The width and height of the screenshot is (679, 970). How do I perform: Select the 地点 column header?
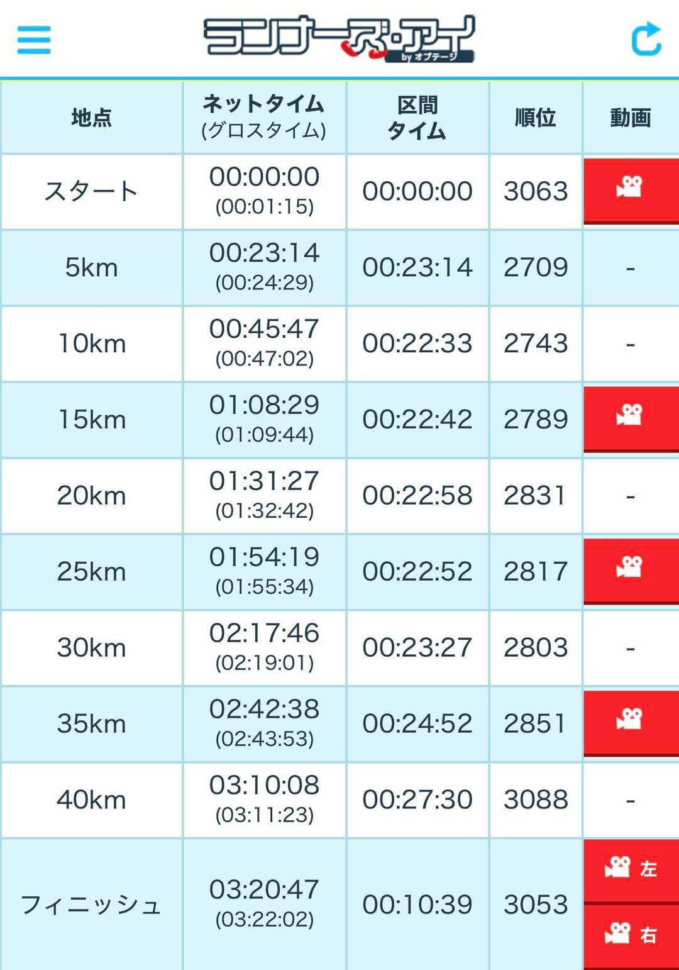click(x=92, y=118)
